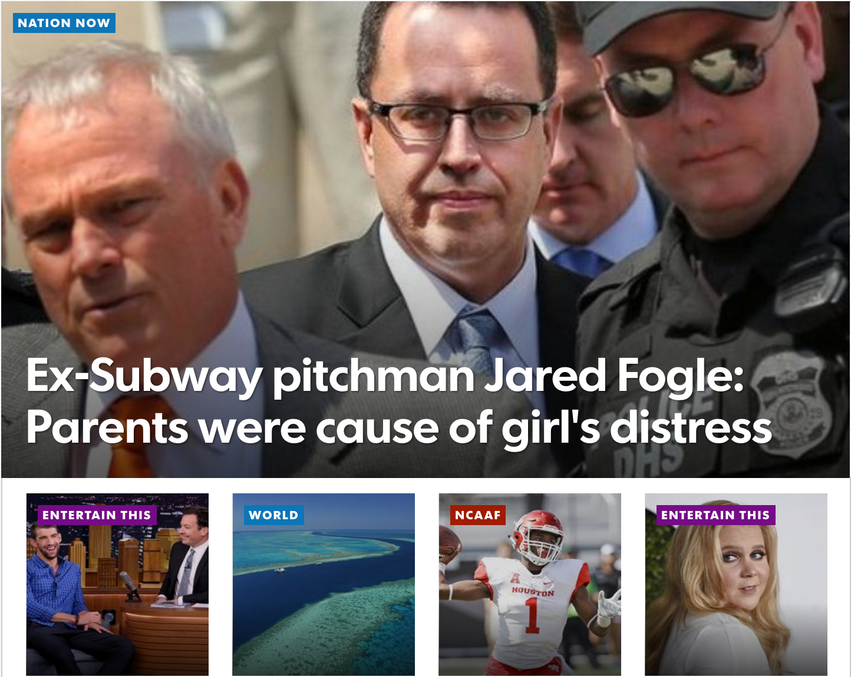Click the ENTERTAIN THIS tag on blonde woman thumbnail
The height and width of the screenshot is (677, 851).
(715, 515)
